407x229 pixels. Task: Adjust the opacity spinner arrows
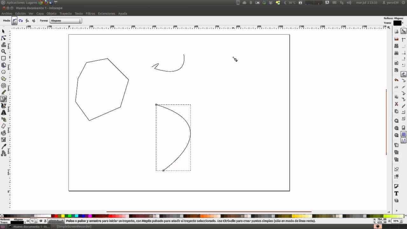pyautogui.click(x=36, y=221)
